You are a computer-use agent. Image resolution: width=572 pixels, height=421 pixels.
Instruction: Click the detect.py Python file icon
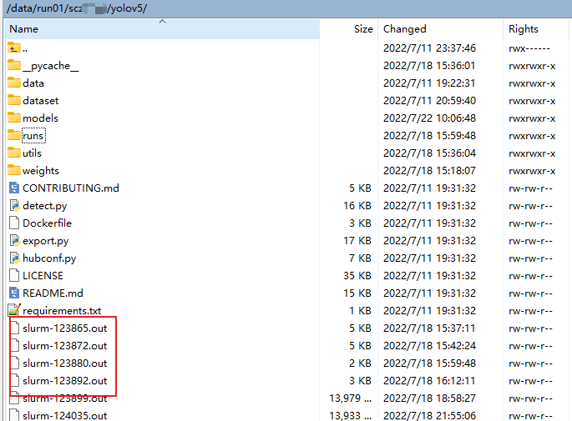tap(13, 205)
